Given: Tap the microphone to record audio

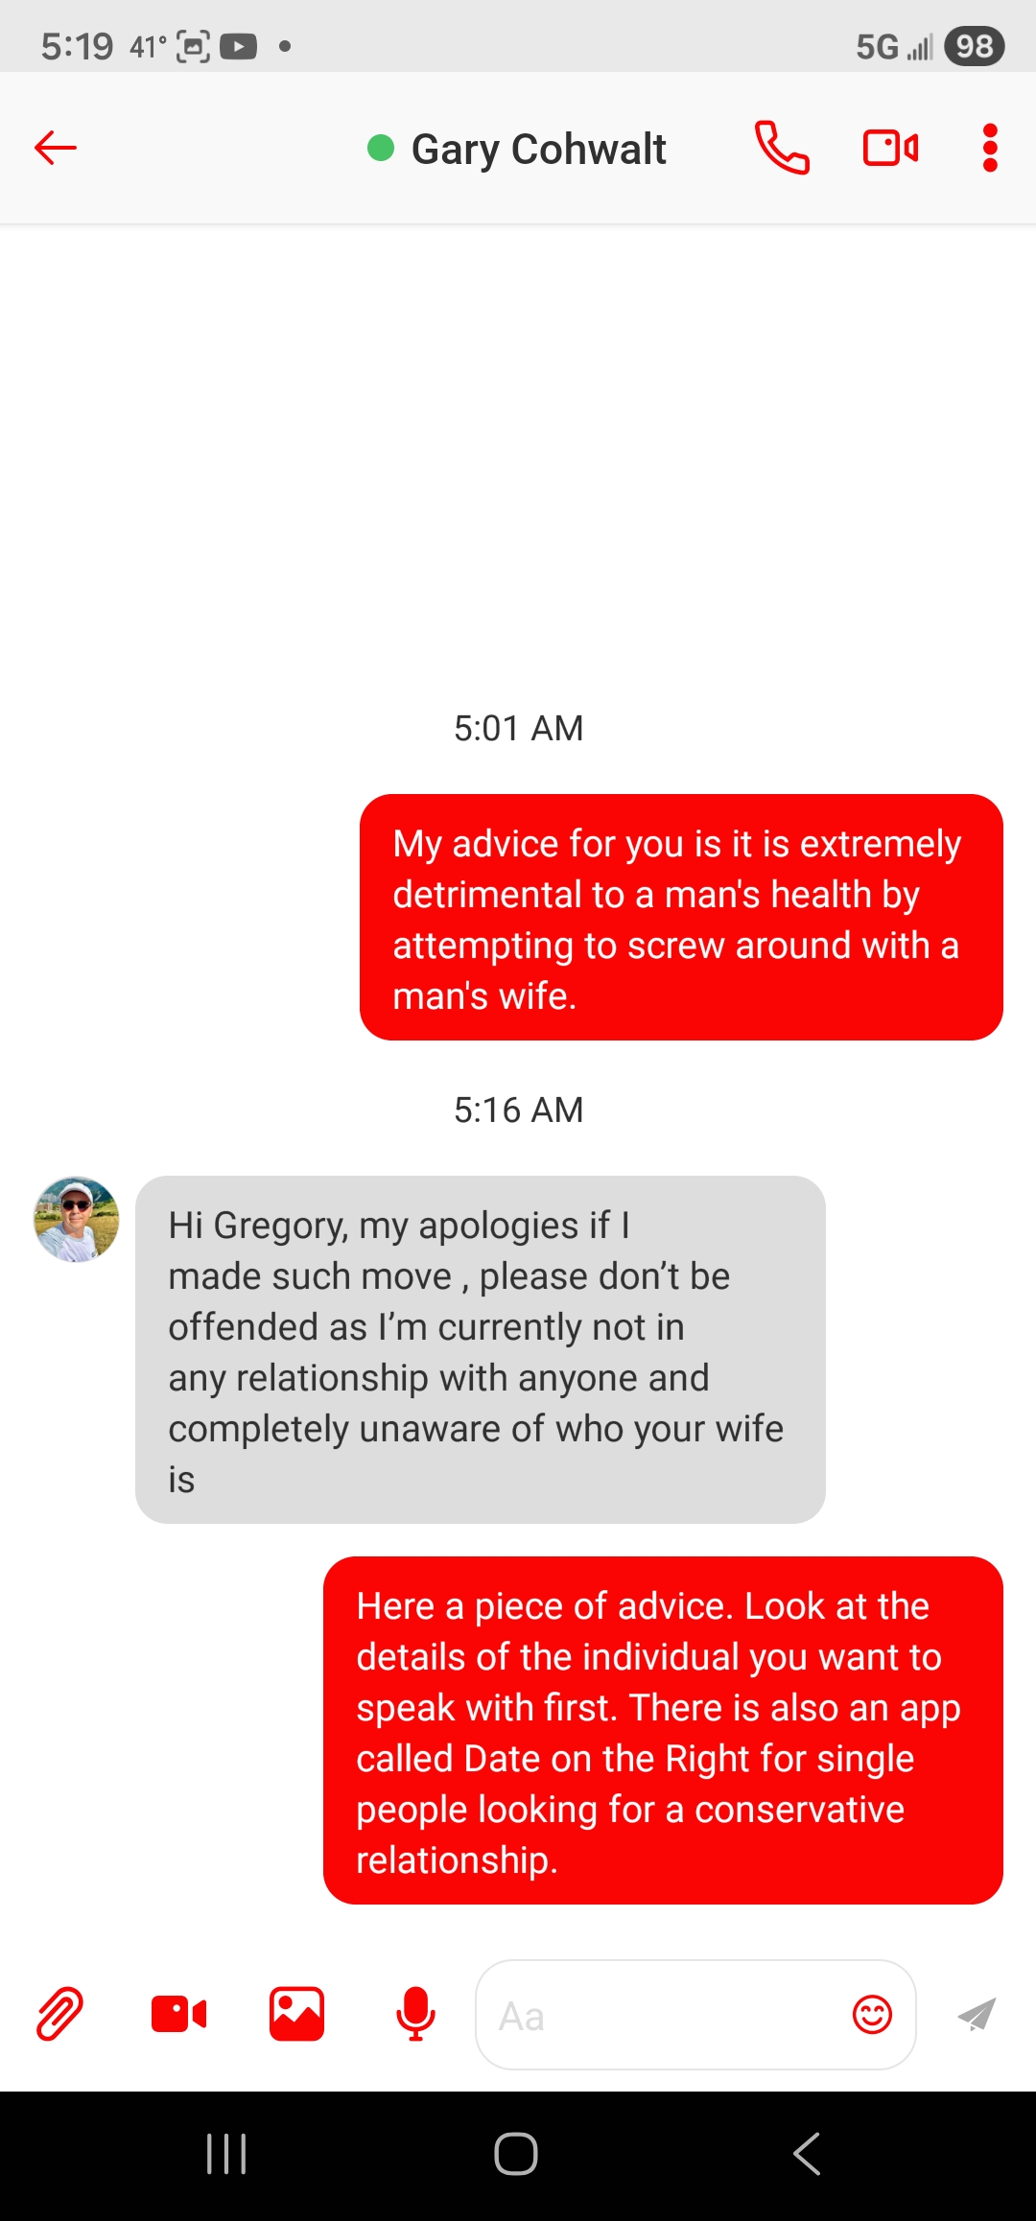Looking at the screenshot, I should pyautogui.click(x=415, y=2013).
